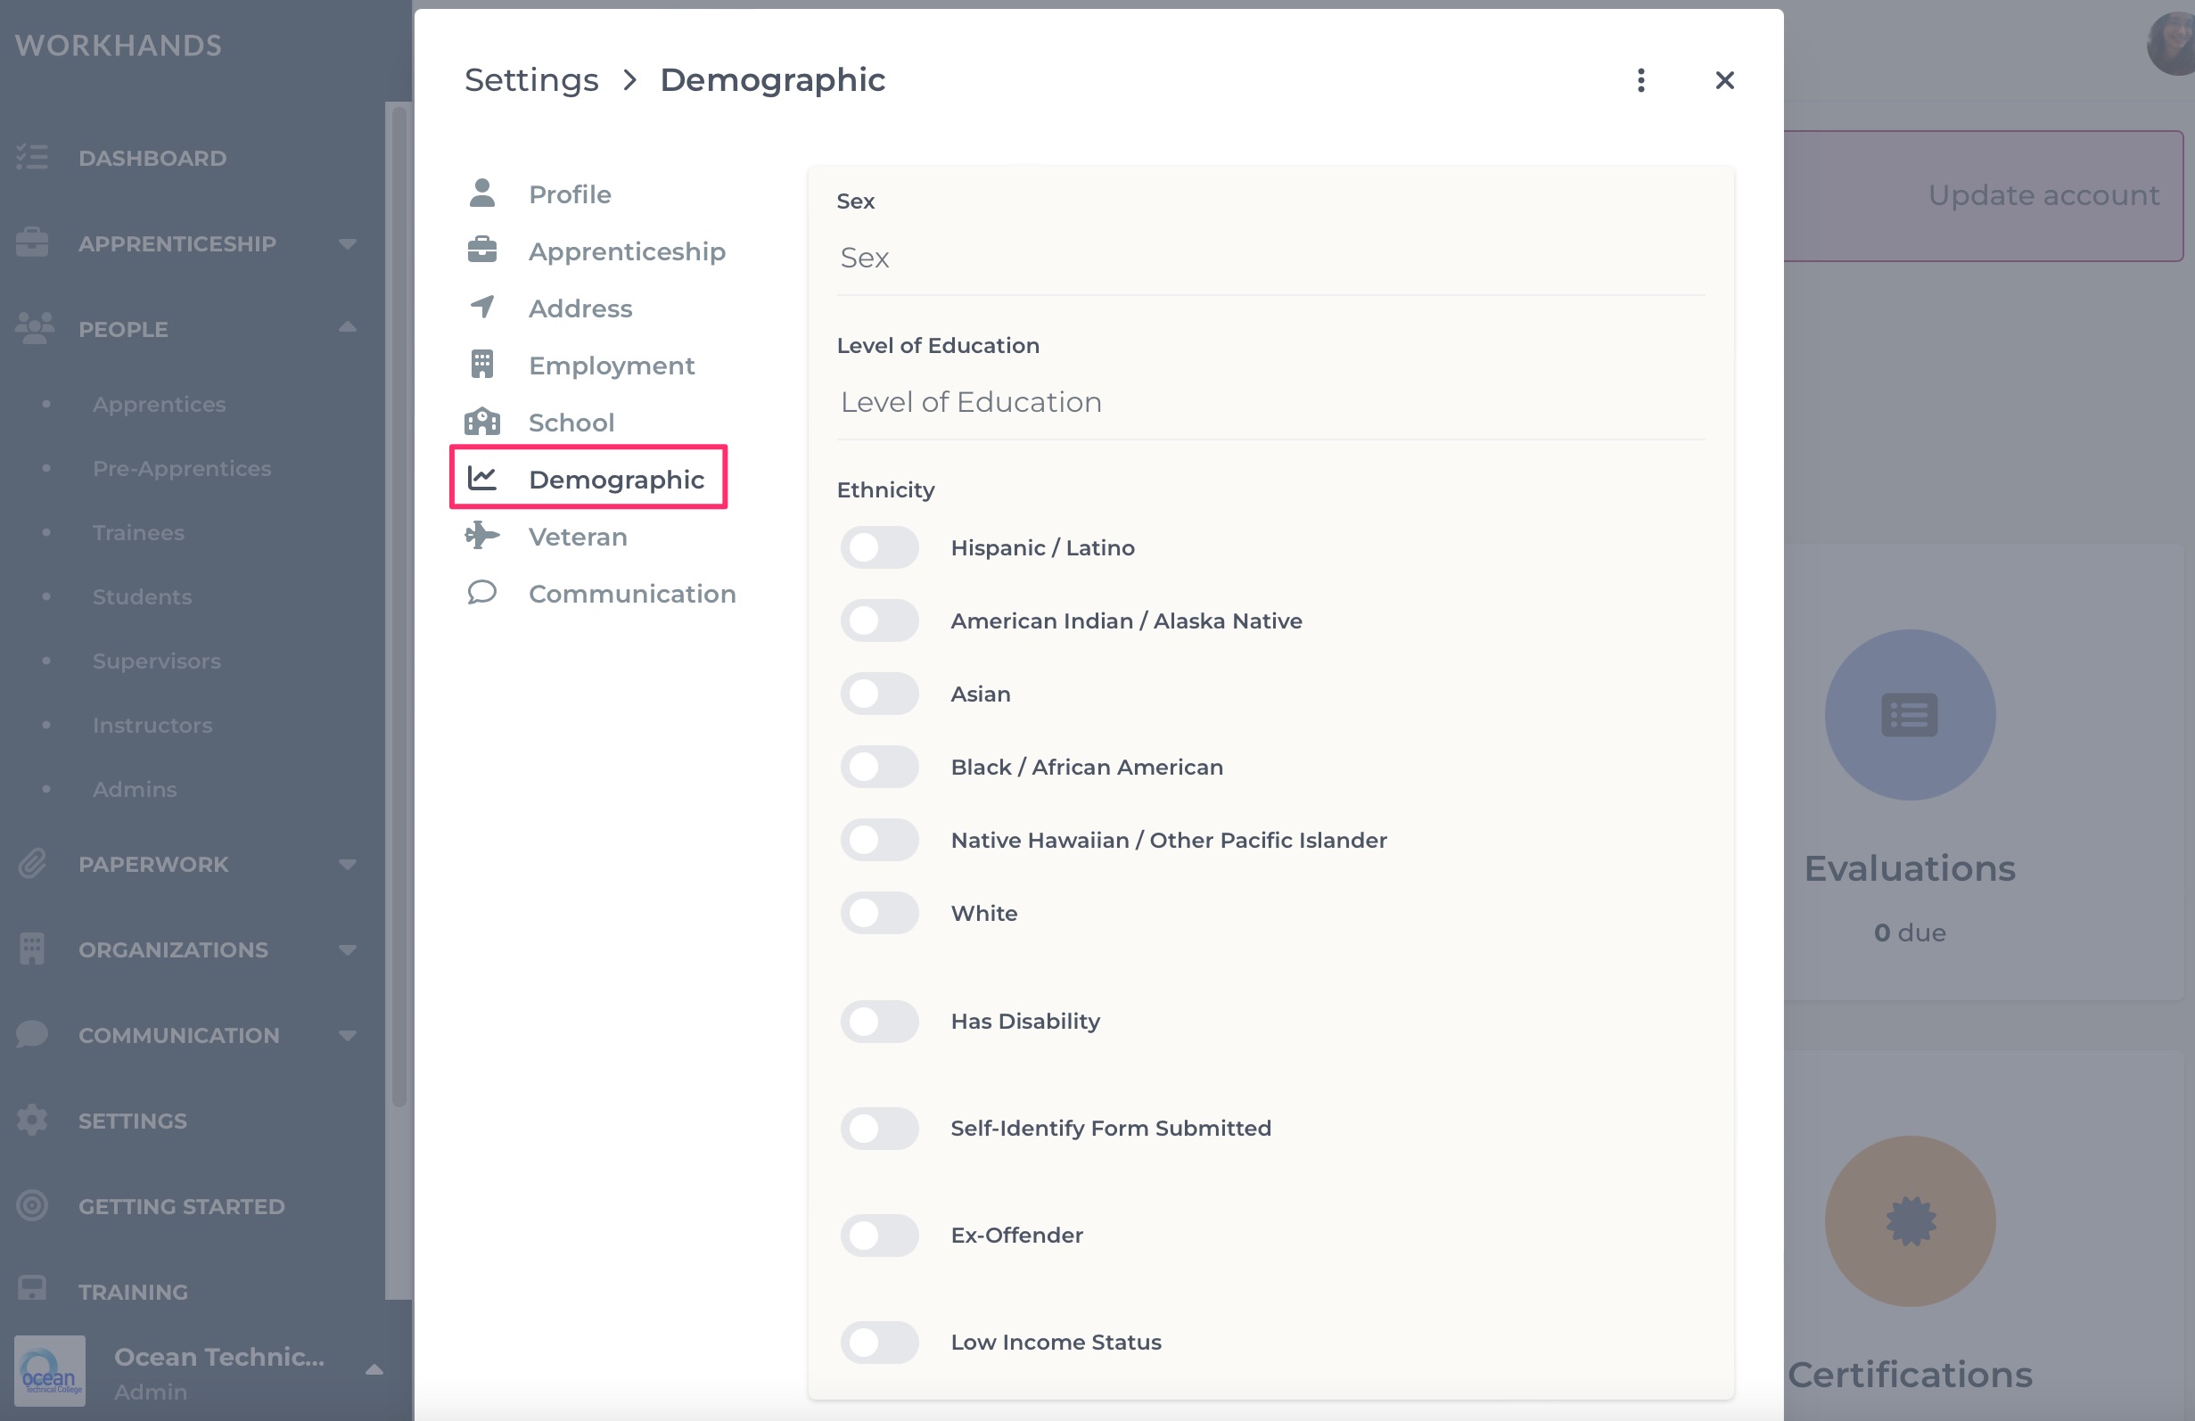Enable the Has Disability toggle

[x=879, y=1021]
